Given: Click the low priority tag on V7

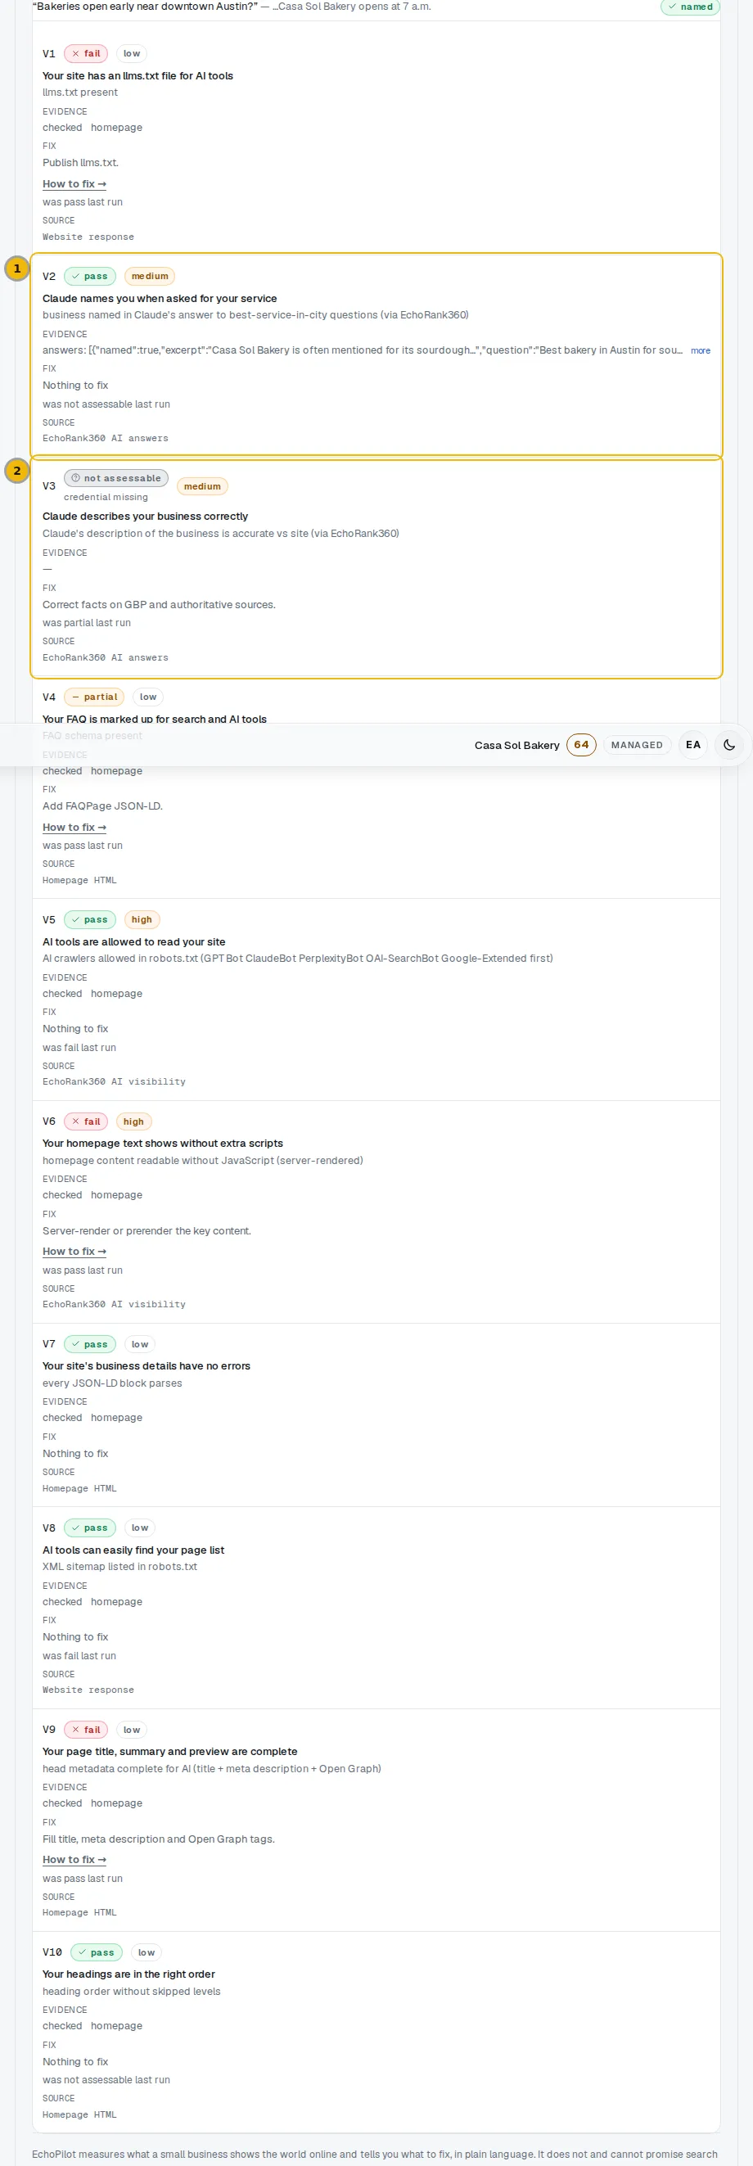Looking at the screenshot, I should 139,1343.
